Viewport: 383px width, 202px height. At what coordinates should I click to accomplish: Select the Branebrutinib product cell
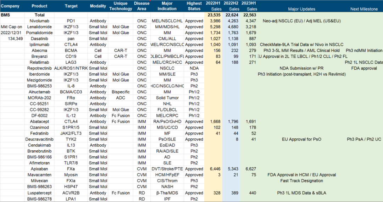pyautogui.click(x=39, y=151)
